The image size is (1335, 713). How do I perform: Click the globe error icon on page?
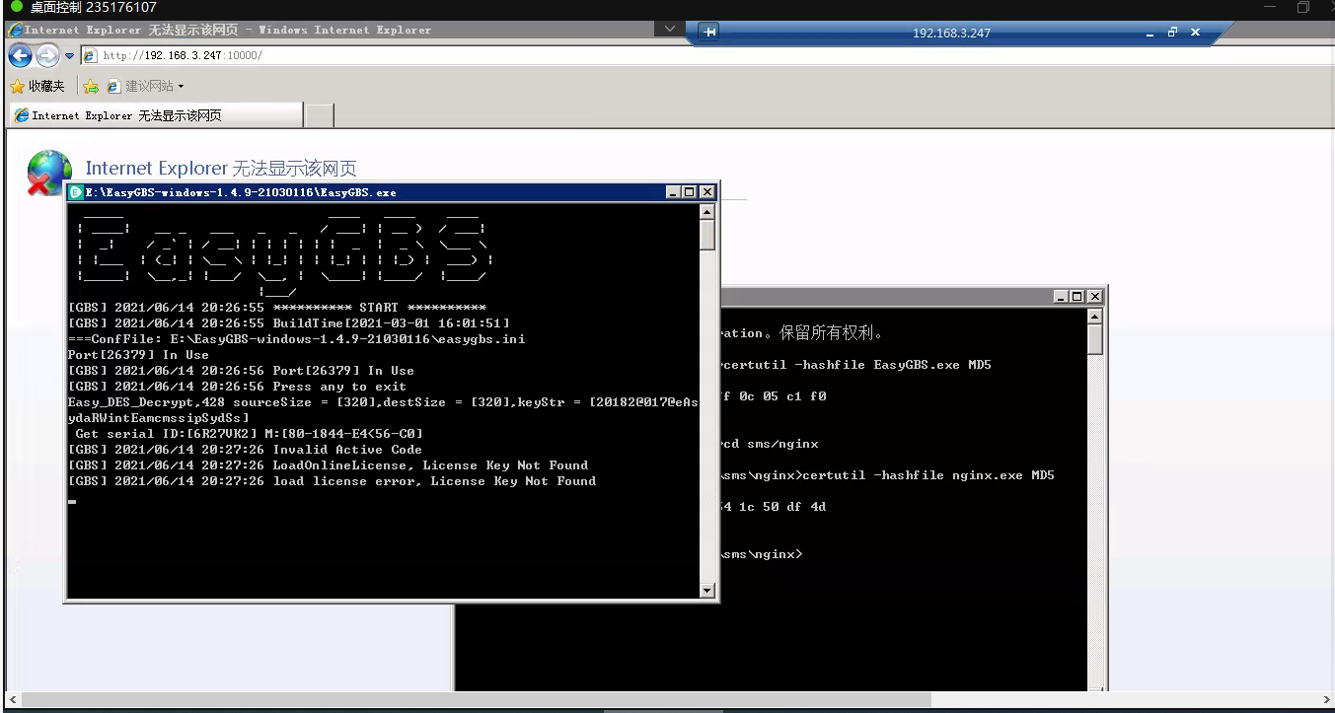[x=49, y=174]
